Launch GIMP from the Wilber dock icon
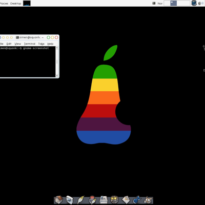Image resolution: width=205 pixels, height=205 pixels. click(x=148, y=200)
